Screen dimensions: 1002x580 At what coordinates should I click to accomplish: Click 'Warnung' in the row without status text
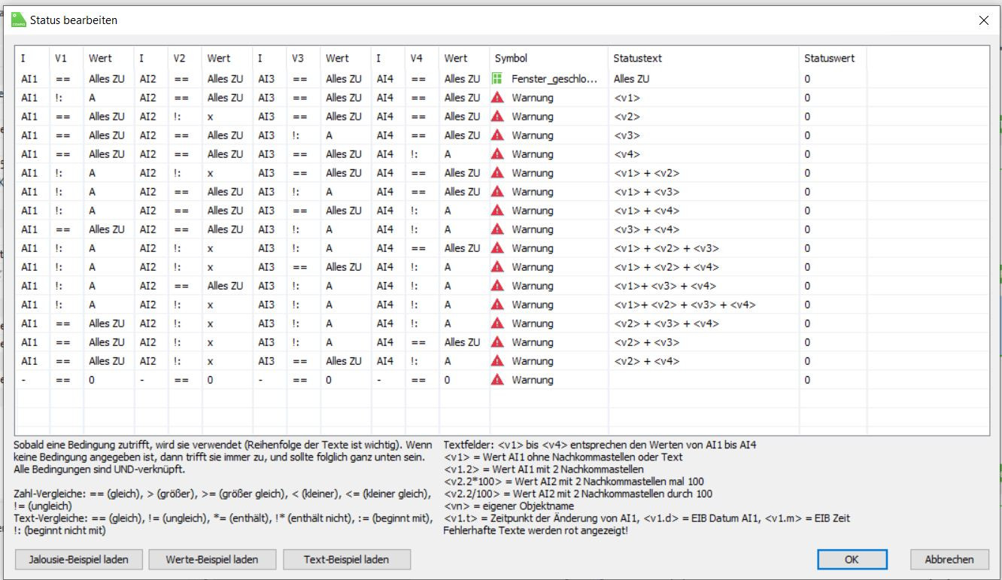click(x=533, y=379)
